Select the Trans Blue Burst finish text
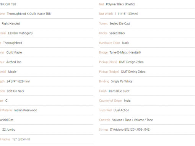 tap(119, 91)
